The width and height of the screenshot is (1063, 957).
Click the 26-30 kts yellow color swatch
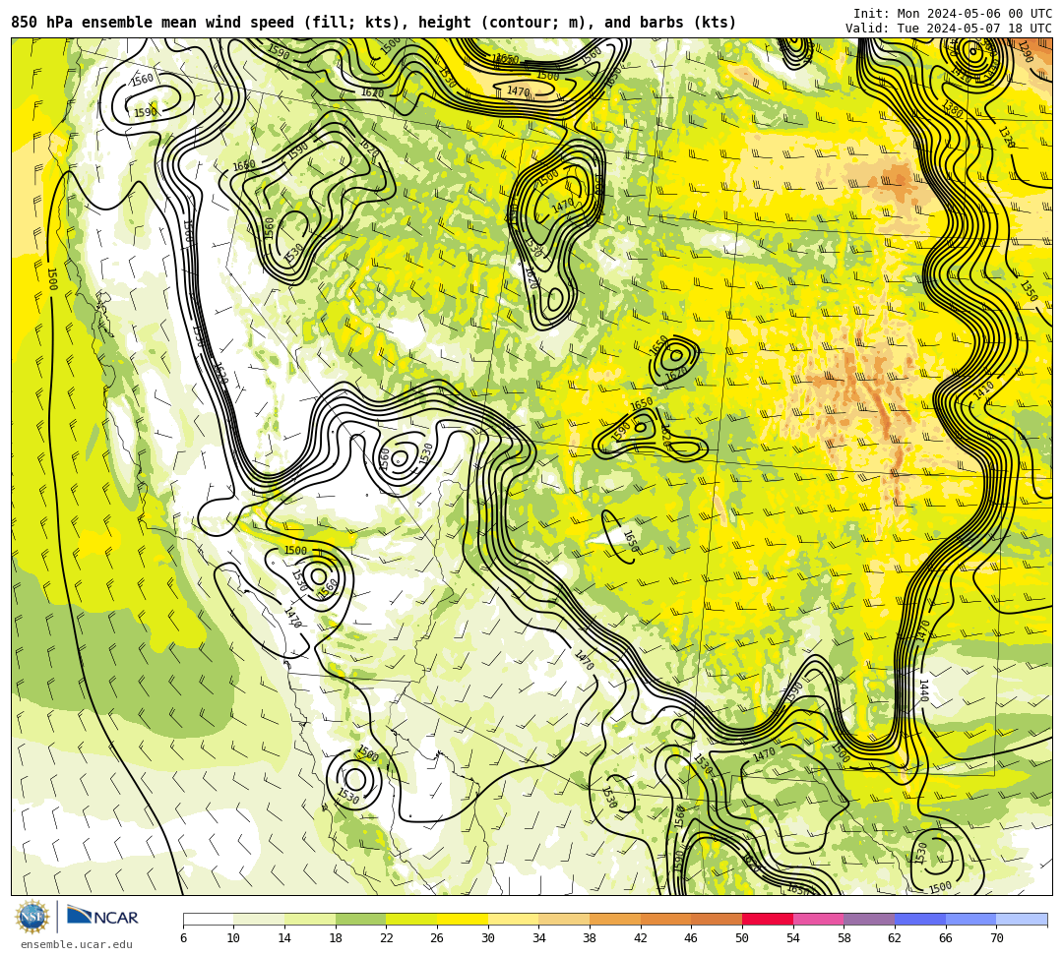463,919
